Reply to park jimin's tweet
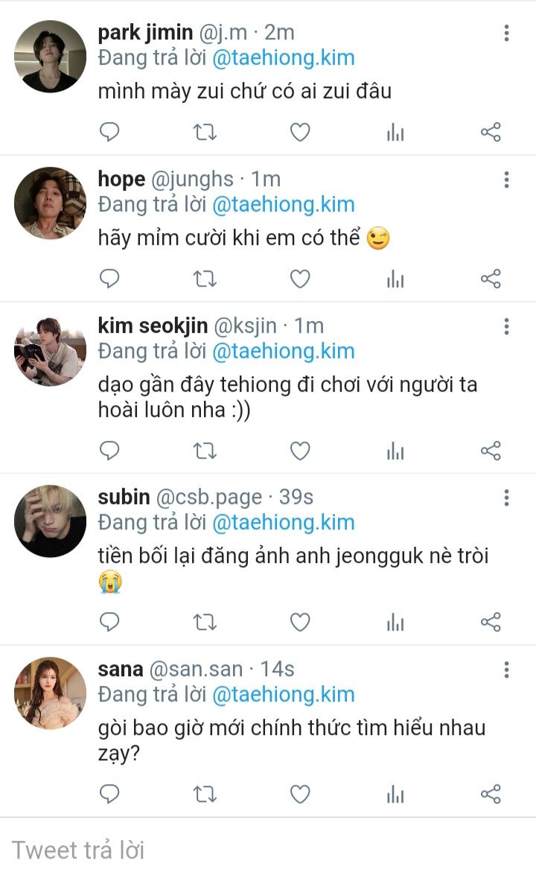The image size is (536, 881). 109,133
